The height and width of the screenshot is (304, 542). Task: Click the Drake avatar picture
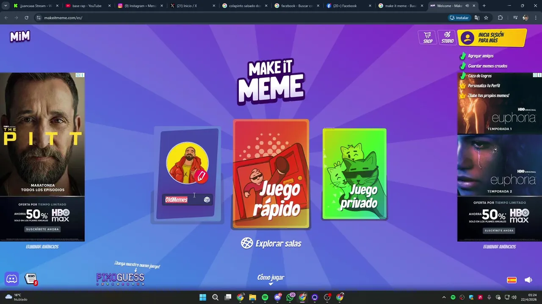[x=187, y=163]
